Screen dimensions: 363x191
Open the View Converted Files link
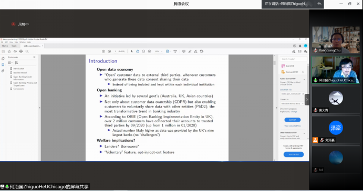pyautogui.click(x=293, y=126)
